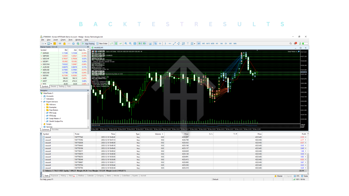Viewport: 349px width, 196px height.
Task: Select the Zoom In tool
Action: pyautogui.click(x=126, y=44)
